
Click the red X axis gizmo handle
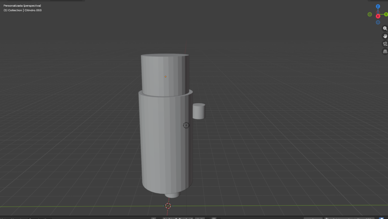click(x=378, y=16)
